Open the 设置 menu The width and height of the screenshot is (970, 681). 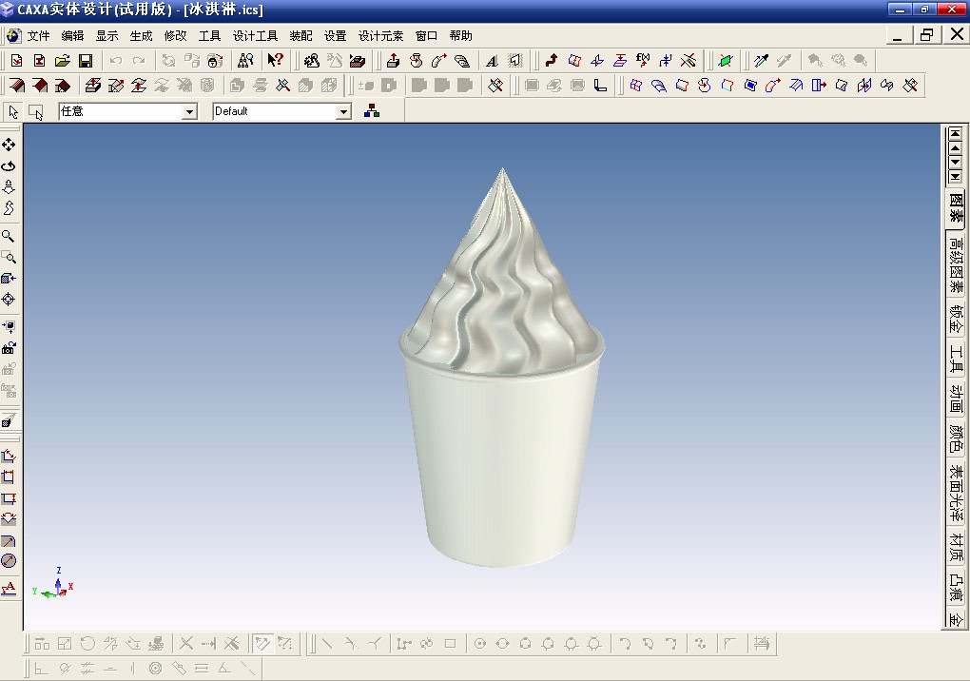coord(336,36)
